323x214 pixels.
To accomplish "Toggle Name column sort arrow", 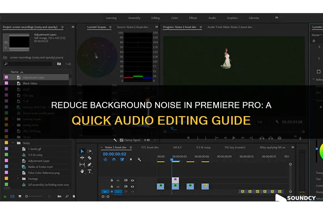I will tap(22, 72).
